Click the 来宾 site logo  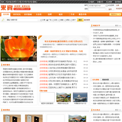[x=16, y=8]
